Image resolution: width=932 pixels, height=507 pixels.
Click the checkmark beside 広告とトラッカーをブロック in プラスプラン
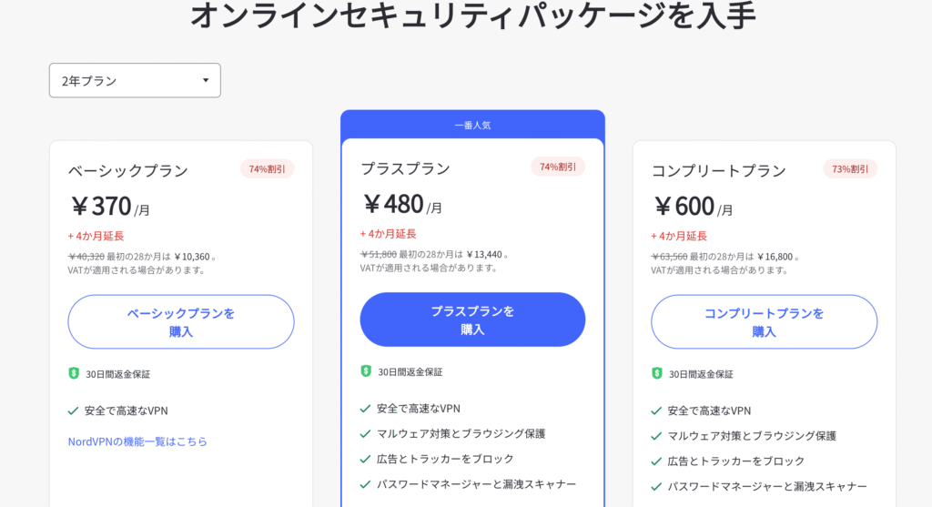point(366,459)
